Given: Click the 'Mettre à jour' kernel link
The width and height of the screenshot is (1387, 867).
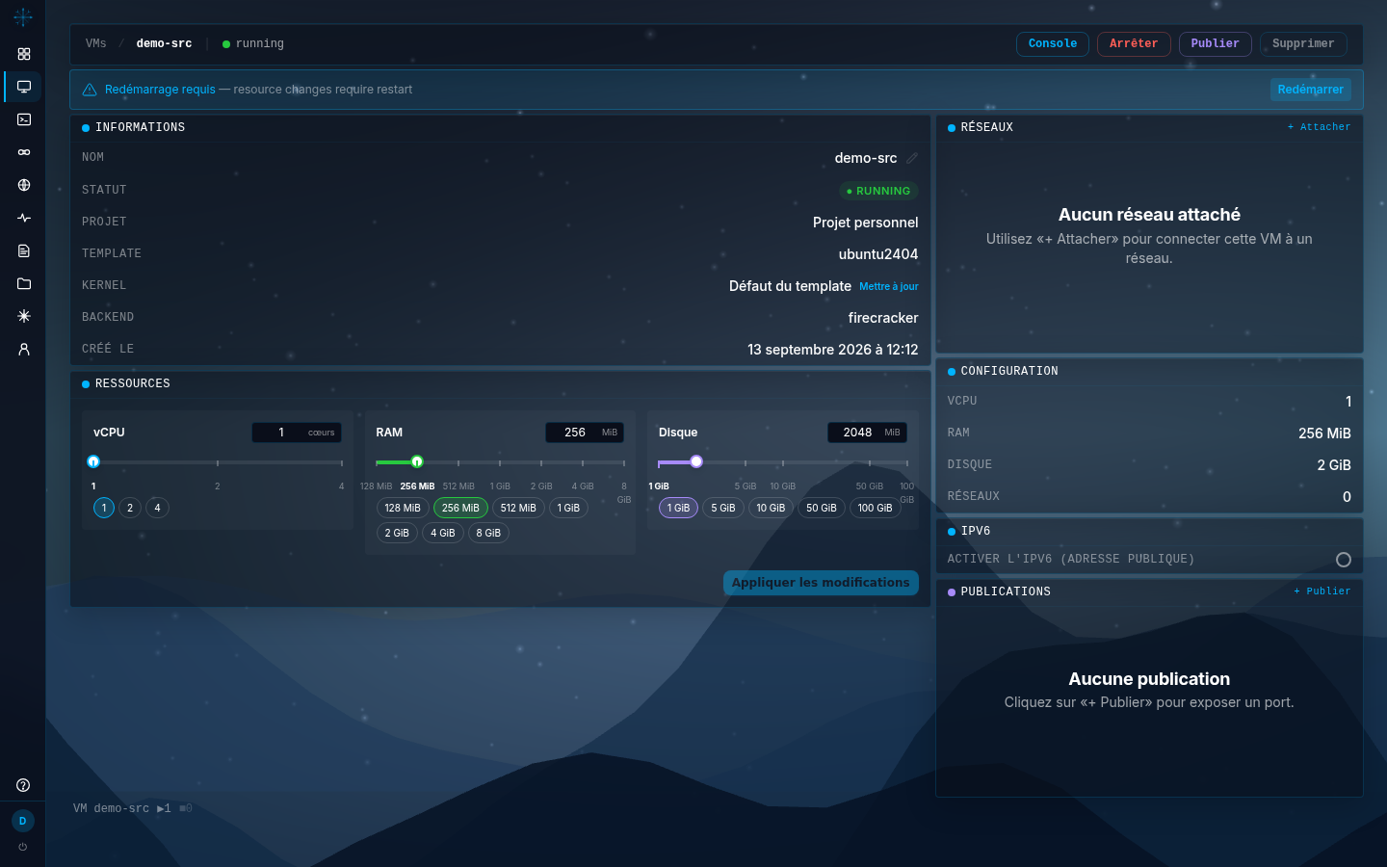Looking at the screenshot, I should tap(889, 286).
